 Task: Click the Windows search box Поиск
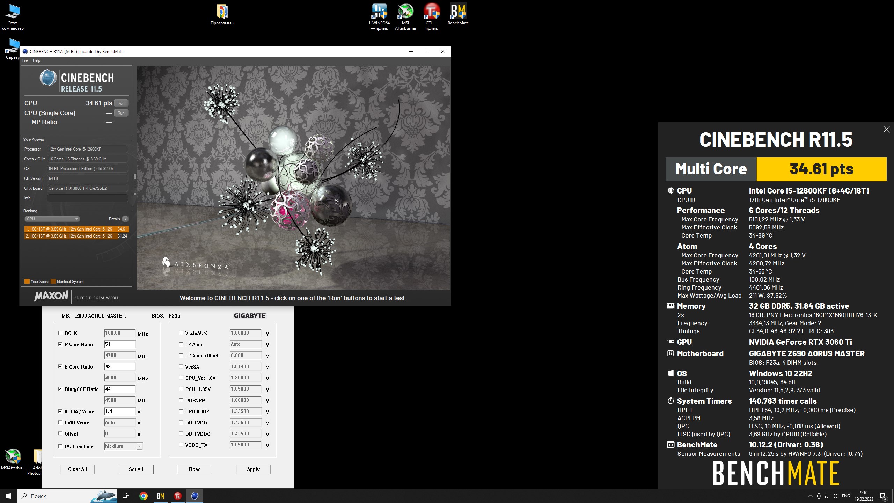click(67, 496)
